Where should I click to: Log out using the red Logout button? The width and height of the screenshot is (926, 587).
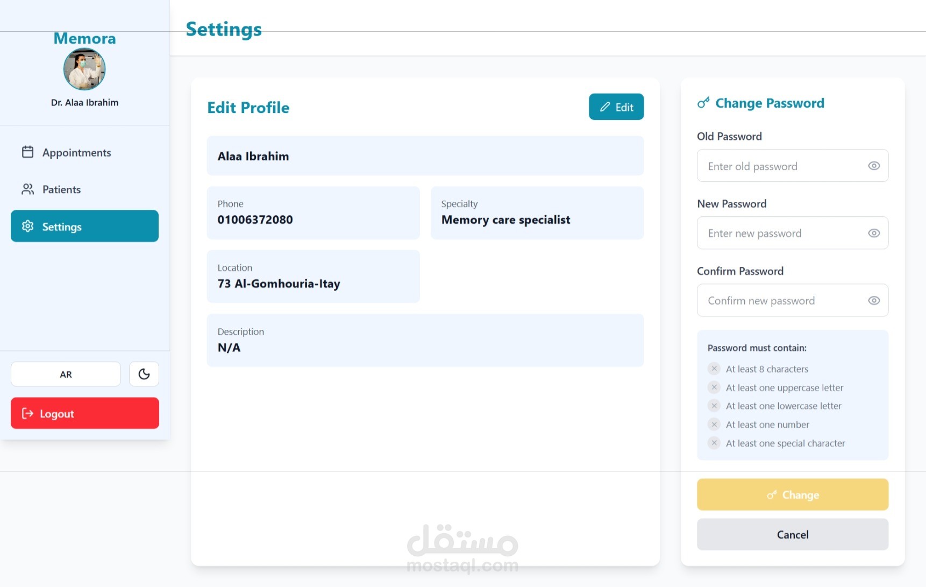click(84, 413)
